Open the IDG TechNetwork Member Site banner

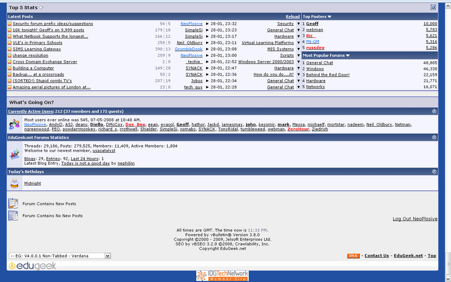pos(222,276)
